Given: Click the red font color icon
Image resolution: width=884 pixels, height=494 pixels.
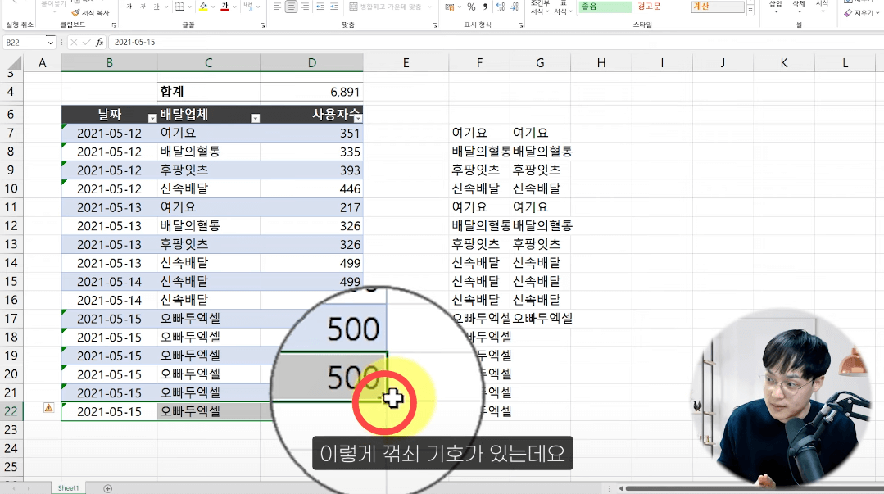Looking at the screenshot, I should 225,7.
